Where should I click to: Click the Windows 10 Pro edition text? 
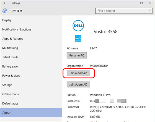100,95
